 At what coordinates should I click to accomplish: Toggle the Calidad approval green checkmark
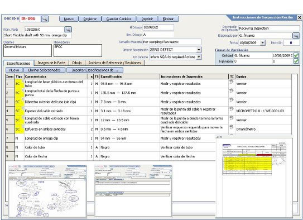[x=296, y=55]
